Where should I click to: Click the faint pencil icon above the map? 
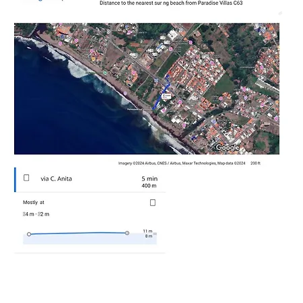280,13
